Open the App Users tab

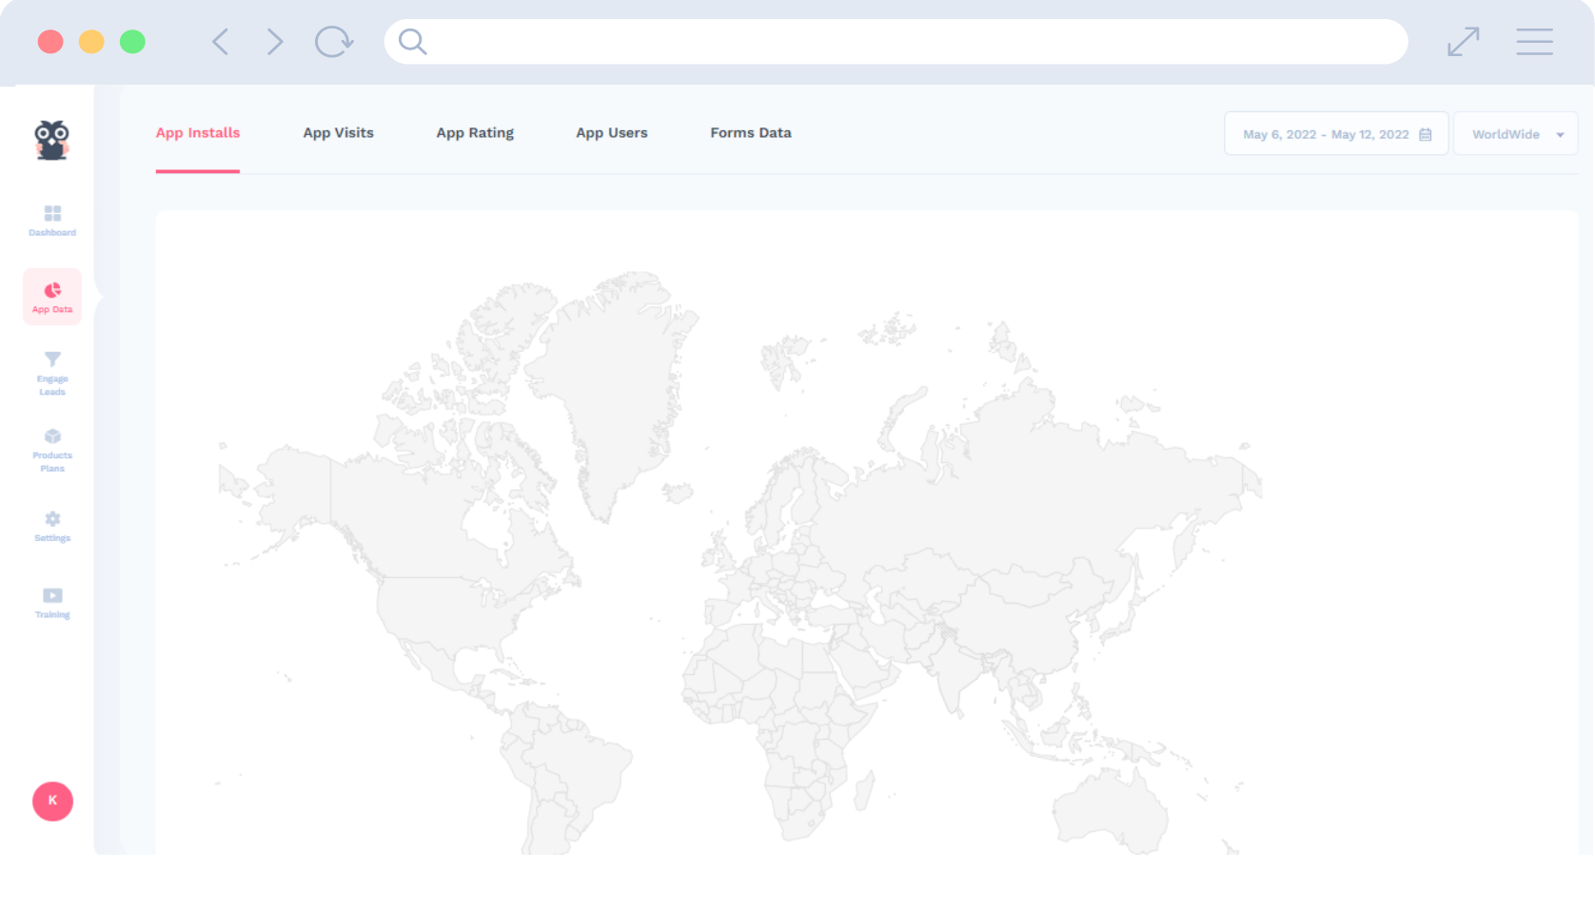(x=611, y=133)
